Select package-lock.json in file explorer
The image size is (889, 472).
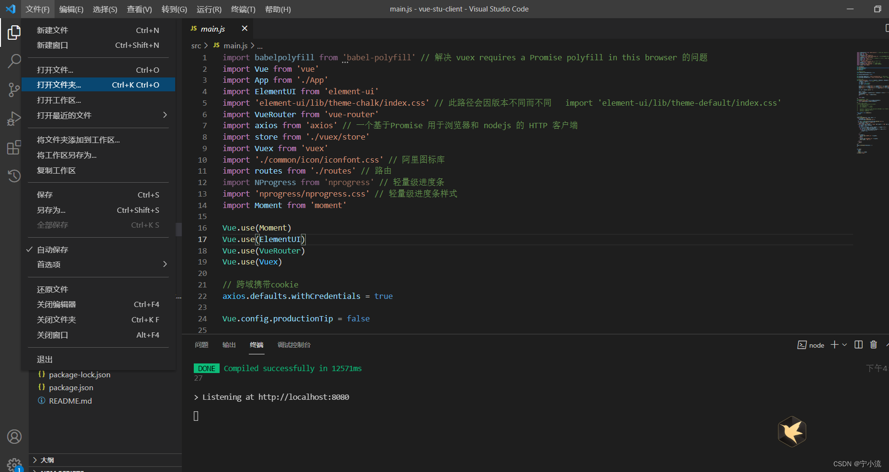tap(79, 374)
